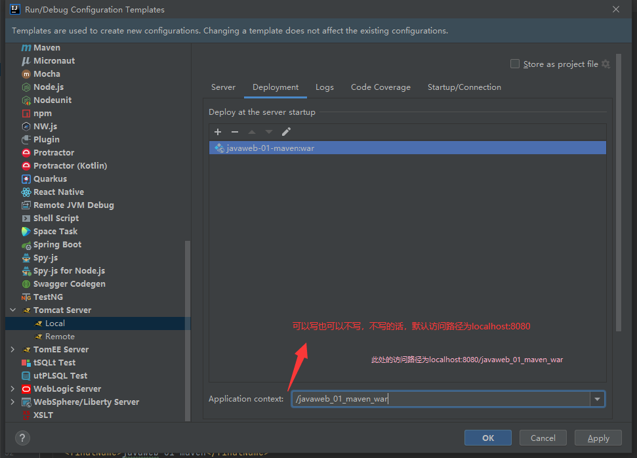Click the Nodeunit template icon
This screenshot has height=458, width=637.
click(26, 100)
